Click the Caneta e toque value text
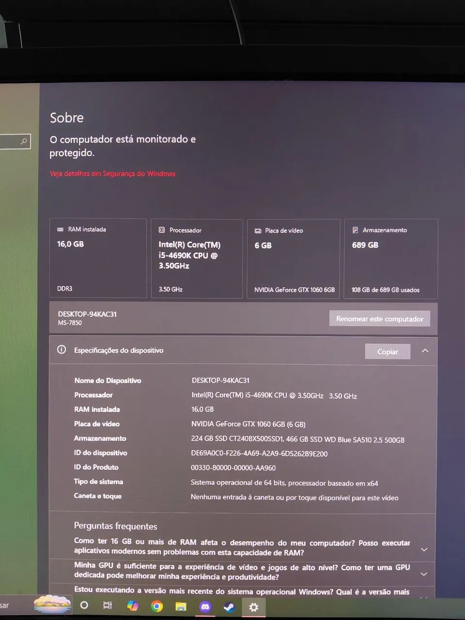Viewport: 465px width, 620px height. [294, 497]
